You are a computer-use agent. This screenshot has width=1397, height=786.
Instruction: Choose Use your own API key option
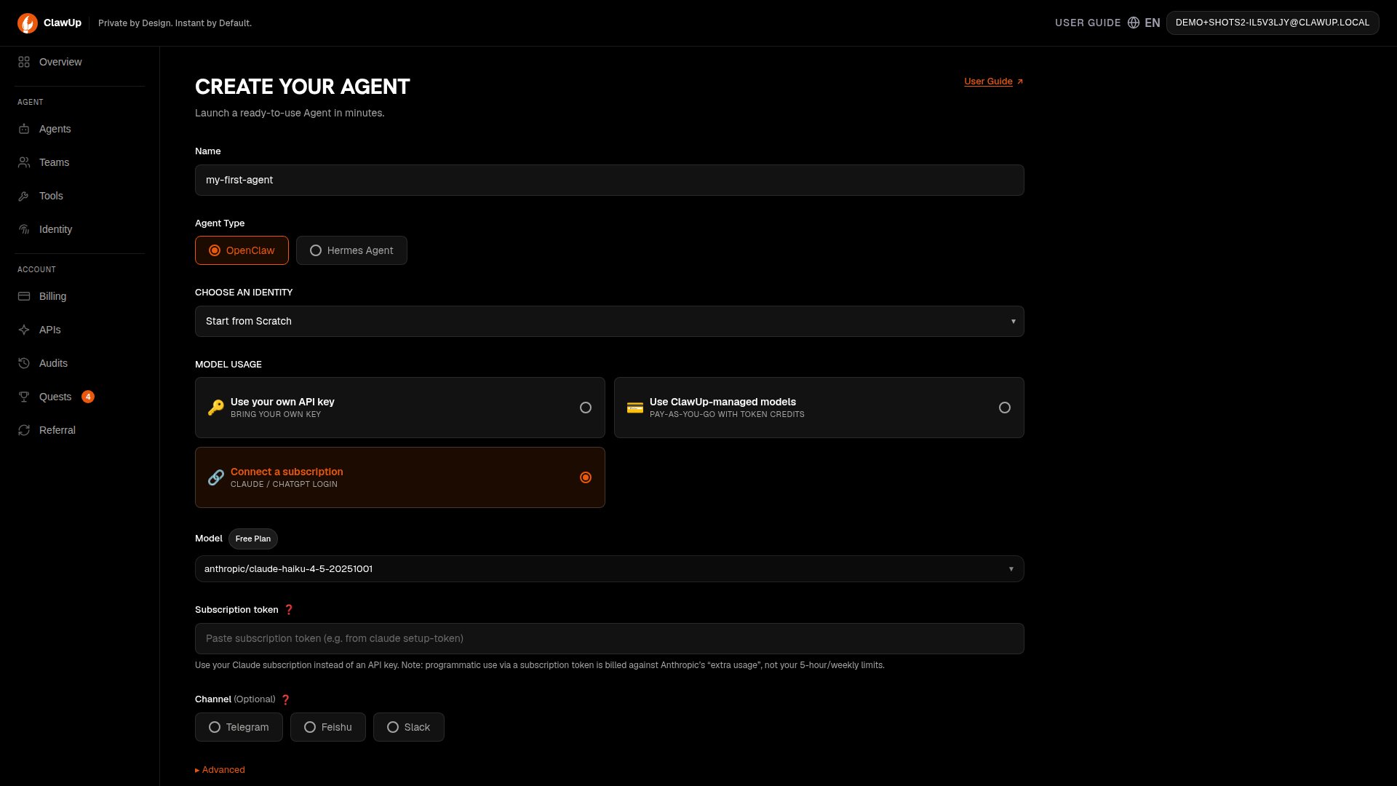coord(400,408)
